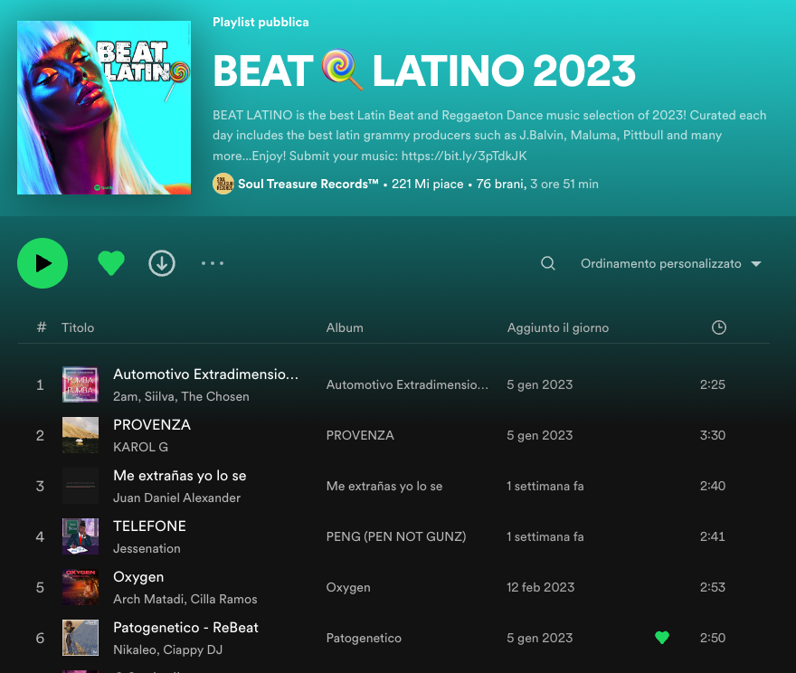The image size is (796, 673).
Task: Toggle the heart to unlike the playlist
Action: (x=111, y=263)
